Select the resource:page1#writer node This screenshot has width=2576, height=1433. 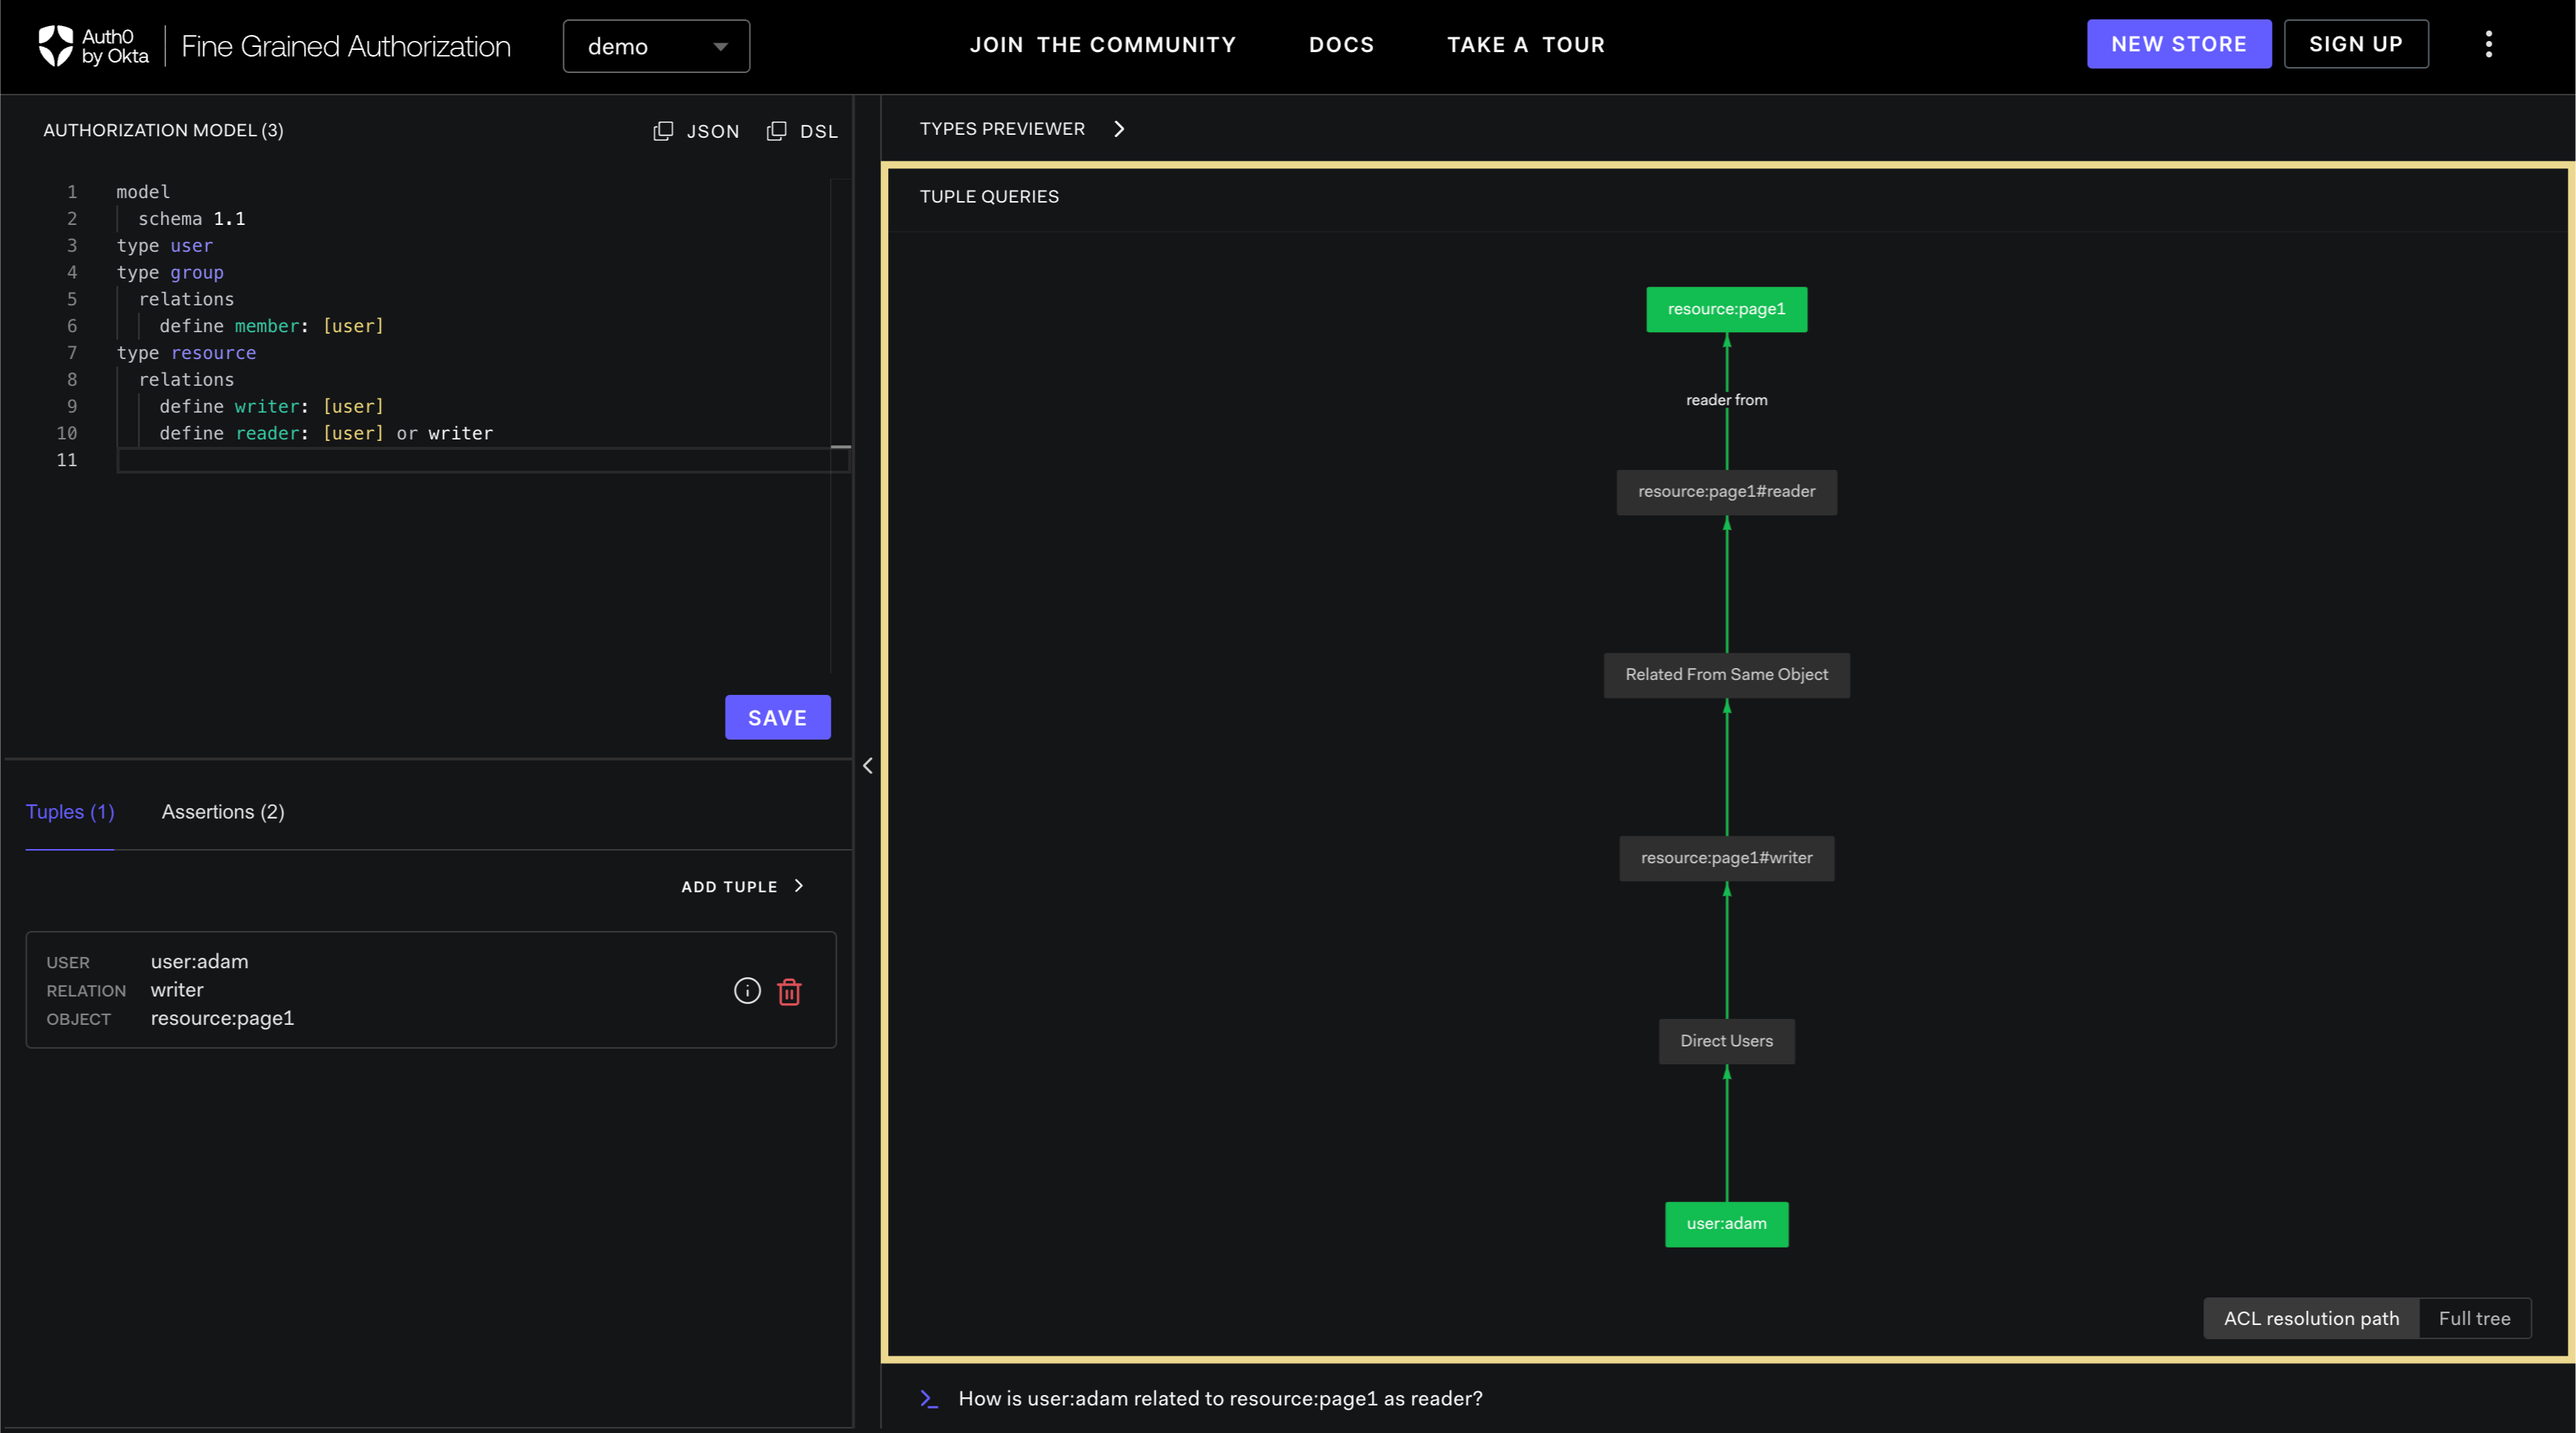1726,857
